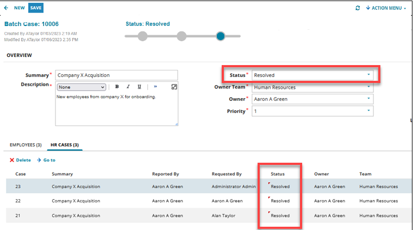Select the HR Cases (3) tab
This screenshot has width=413, height=230.
(65, 145)
